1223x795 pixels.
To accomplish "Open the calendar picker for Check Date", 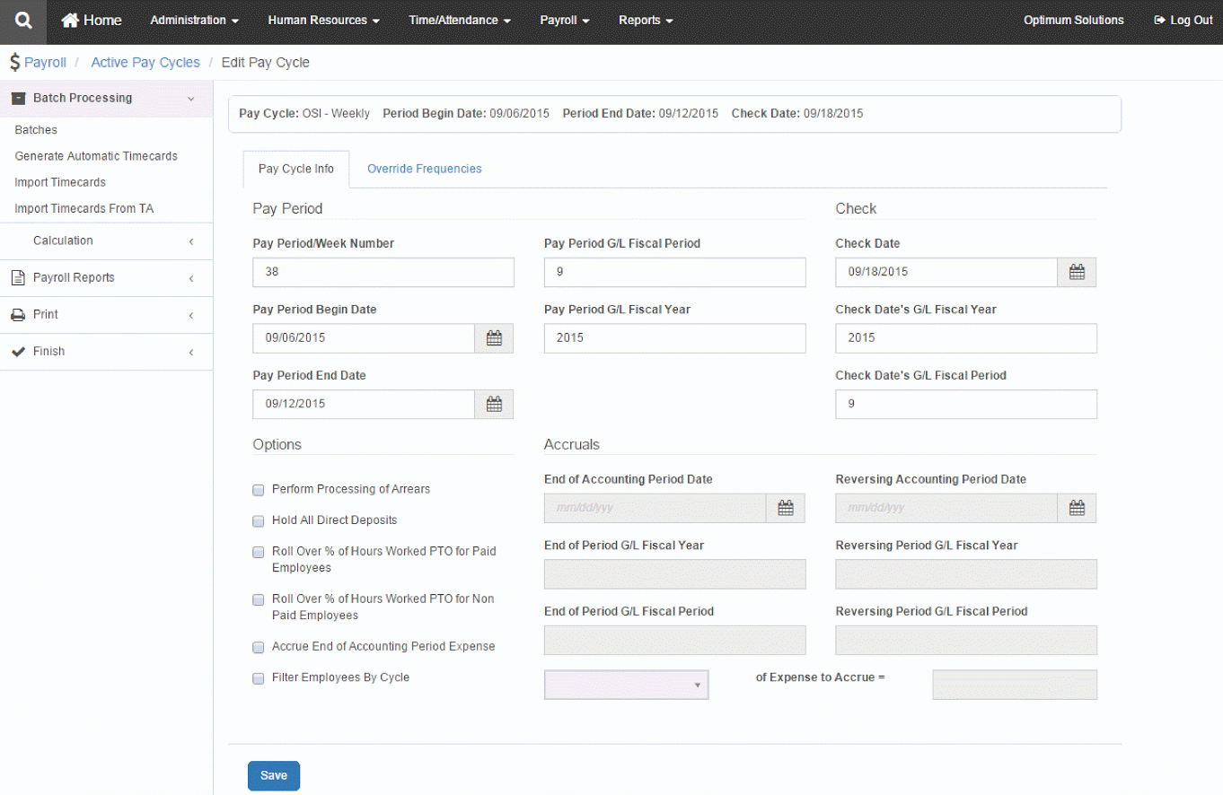I will 1076,272.
